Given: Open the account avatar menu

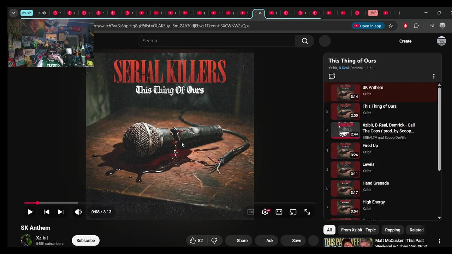Looking at the screenshot, I should [441, 41].
